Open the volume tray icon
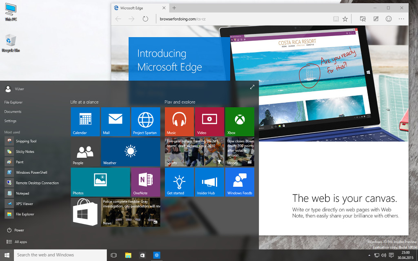 (x=384, y=255)
